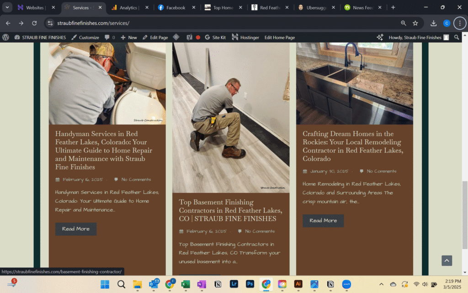
Task: Open Chrome's three-dot menu
Action: 459,23
